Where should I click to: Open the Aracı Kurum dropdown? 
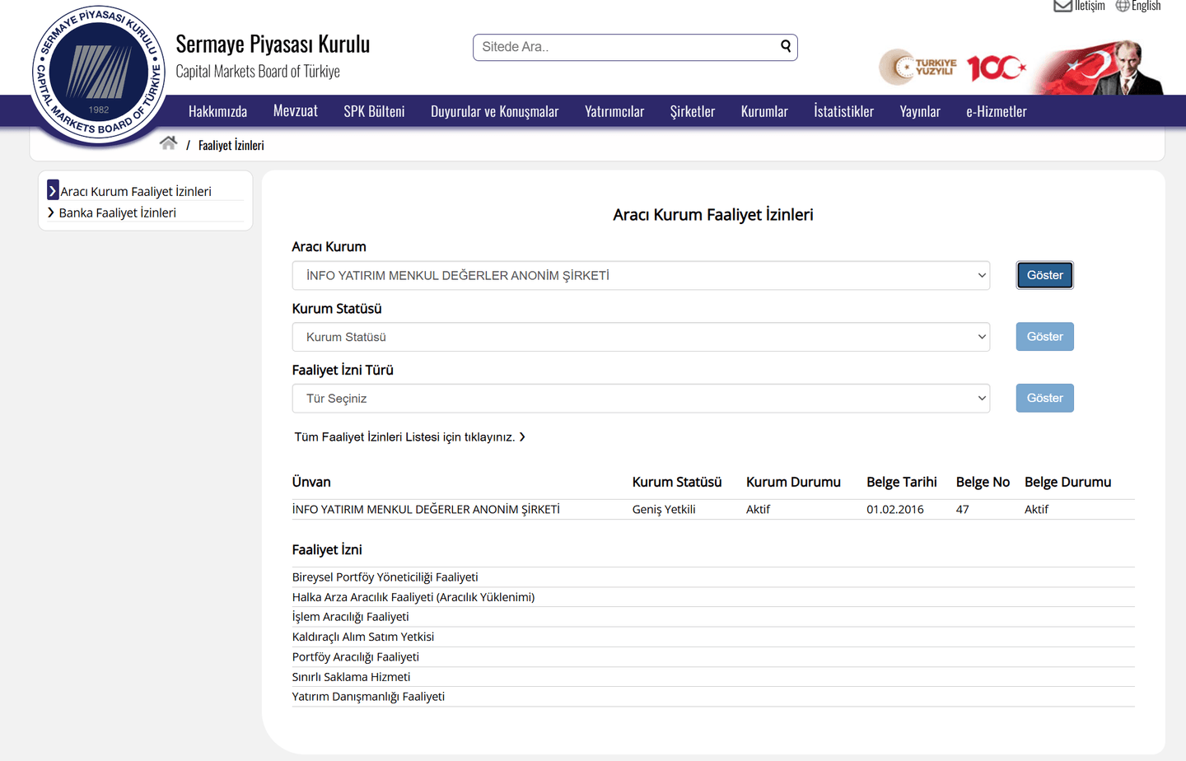coord(640,276)
